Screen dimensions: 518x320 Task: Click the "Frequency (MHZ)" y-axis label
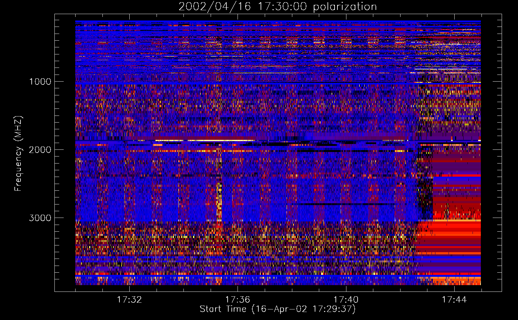pos(19,154)
